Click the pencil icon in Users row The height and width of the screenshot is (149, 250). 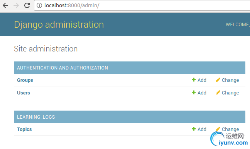(218, 92)
